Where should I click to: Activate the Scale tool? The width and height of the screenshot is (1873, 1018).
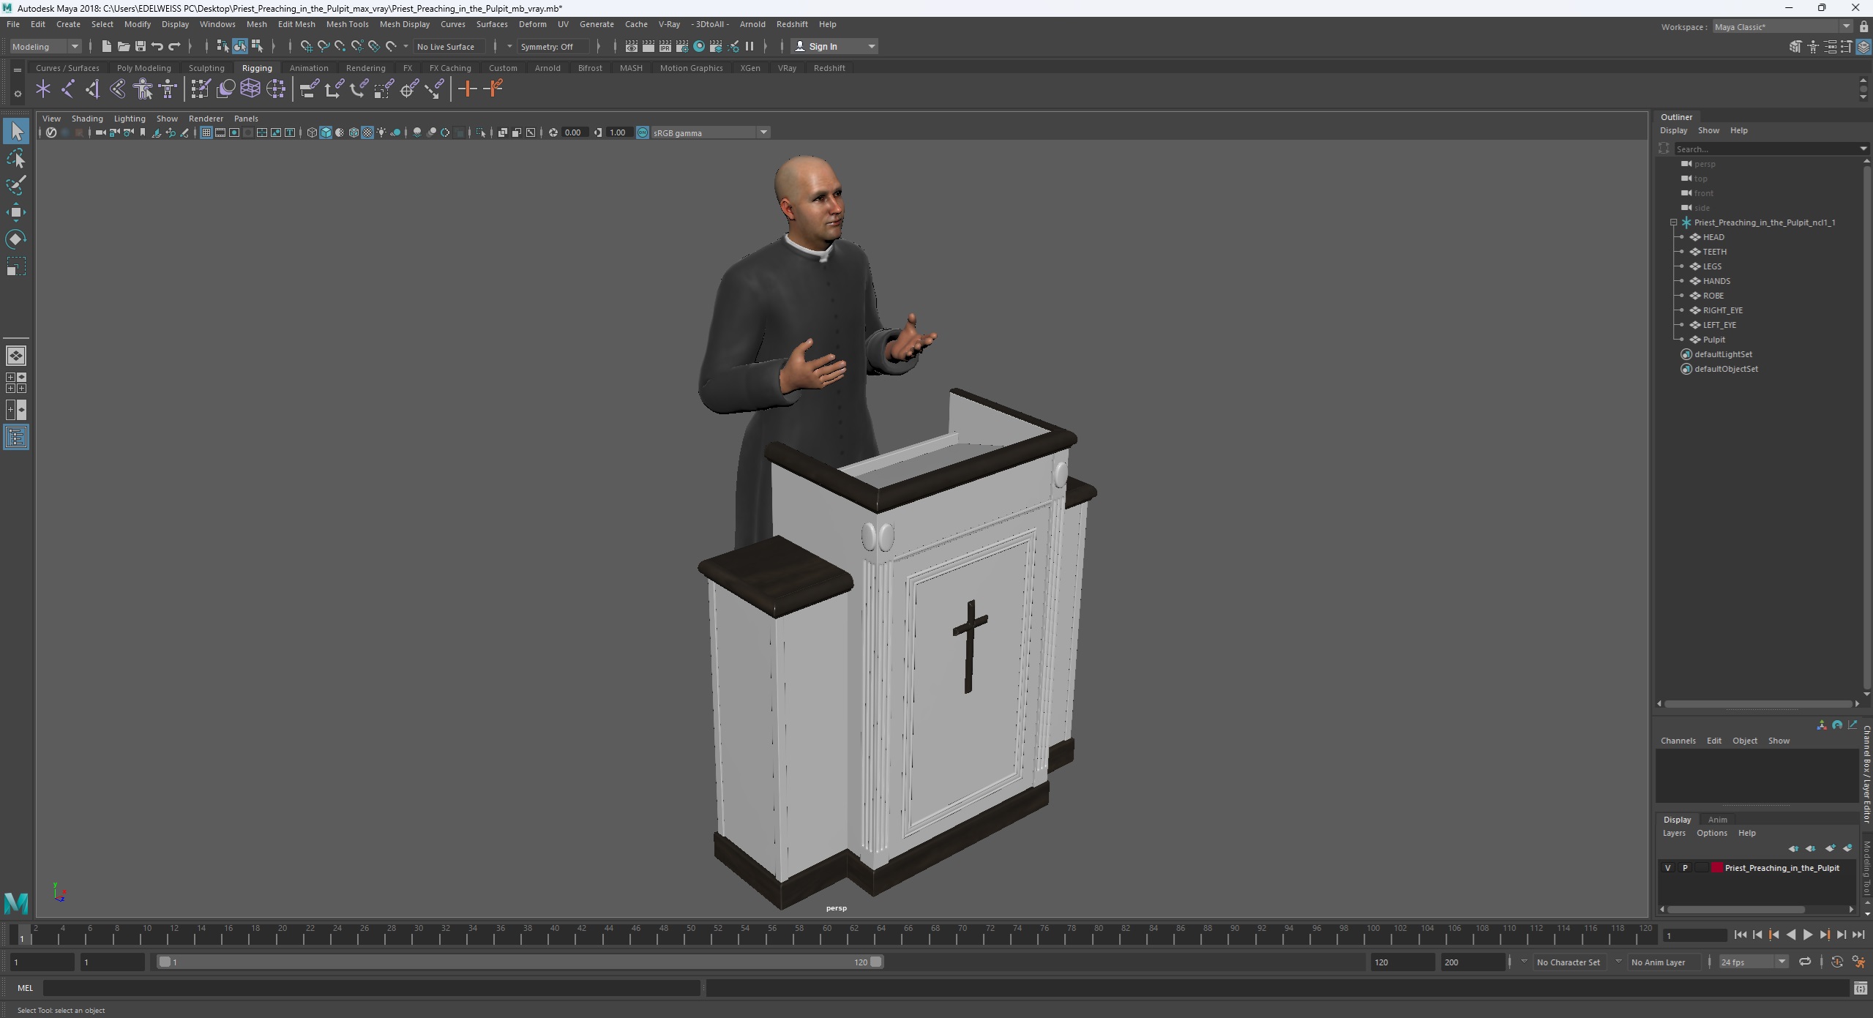(x=16, y=266)
